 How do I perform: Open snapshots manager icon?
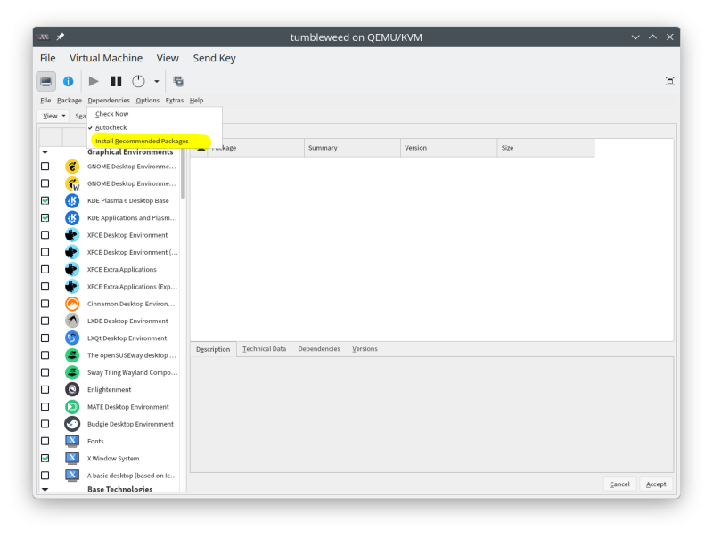179,81
